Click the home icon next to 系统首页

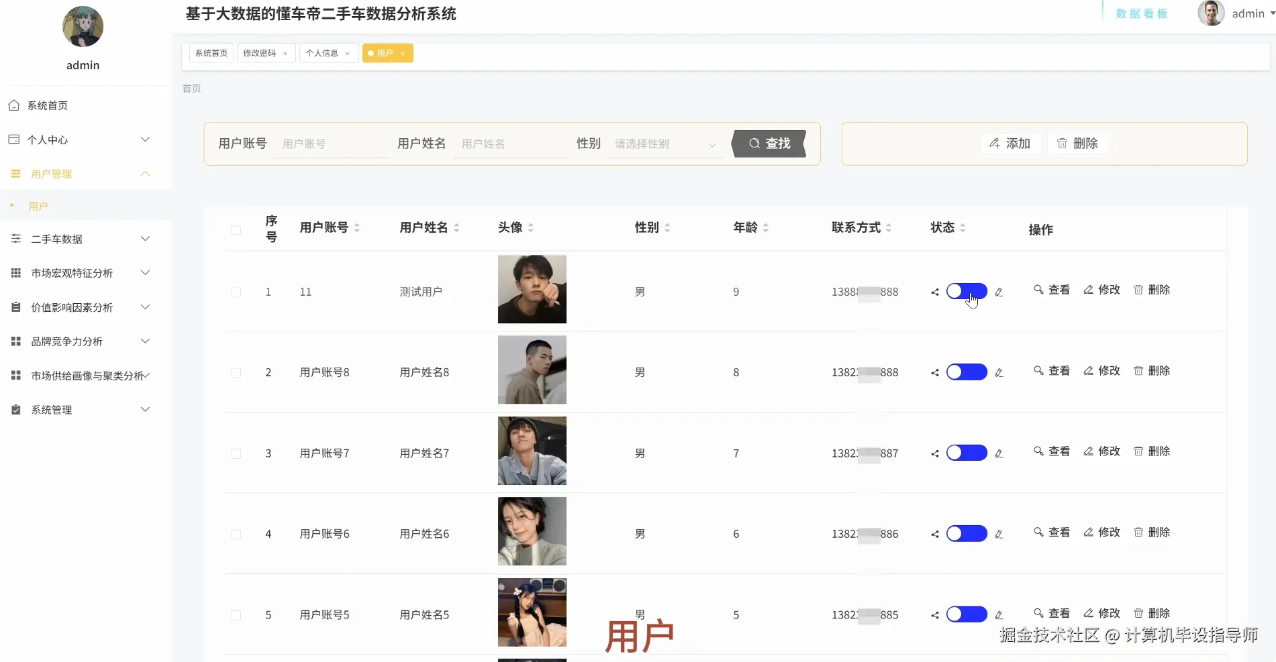coord(13,105)
